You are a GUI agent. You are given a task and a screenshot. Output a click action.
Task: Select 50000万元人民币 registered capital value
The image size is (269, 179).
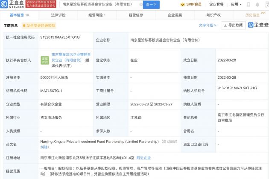tap(54, 77)
